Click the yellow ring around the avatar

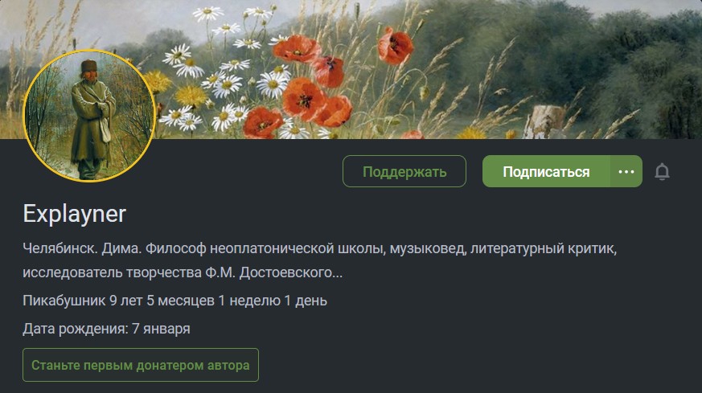[89, 51]
